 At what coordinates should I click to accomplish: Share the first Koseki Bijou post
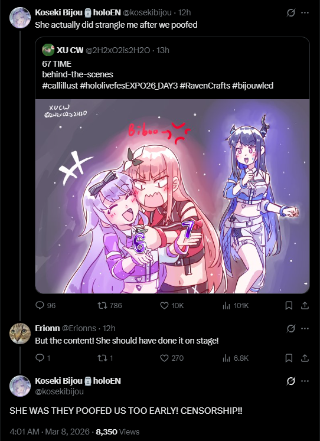click(305, 305)
